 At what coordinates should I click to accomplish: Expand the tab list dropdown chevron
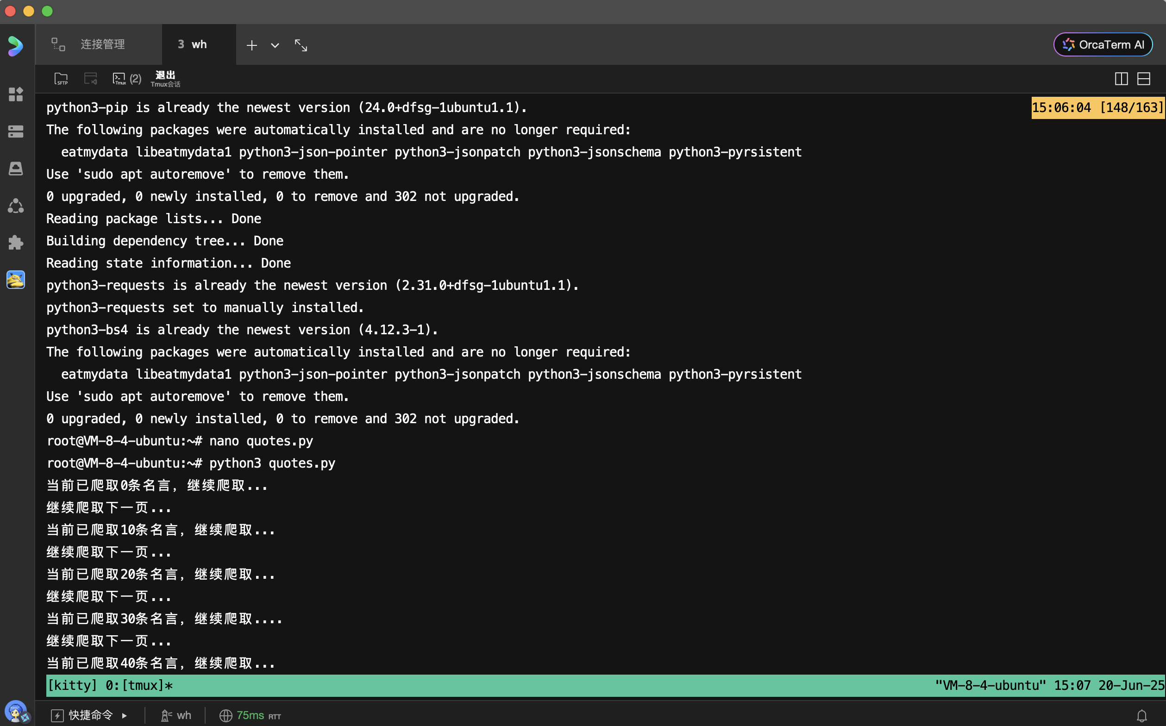275,46
